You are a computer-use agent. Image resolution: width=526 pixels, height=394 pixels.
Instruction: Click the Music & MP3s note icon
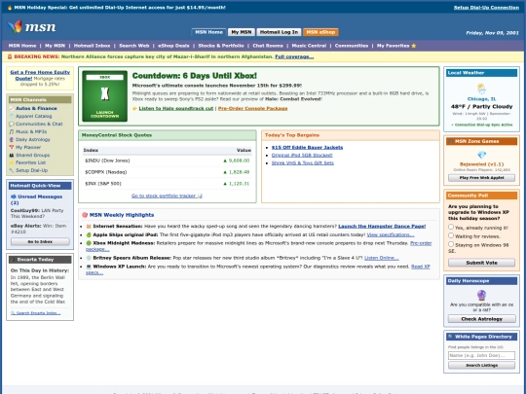tap(12, 131)
